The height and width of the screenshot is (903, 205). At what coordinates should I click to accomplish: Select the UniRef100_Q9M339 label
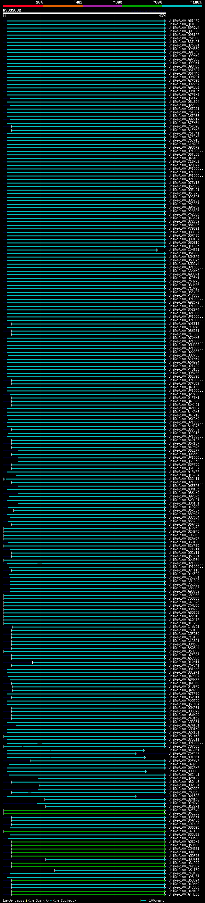click(184, 49)
